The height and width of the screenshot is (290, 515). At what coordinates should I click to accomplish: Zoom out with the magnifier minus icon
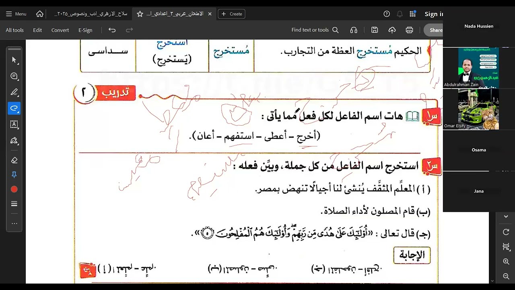tap(506, 276)
